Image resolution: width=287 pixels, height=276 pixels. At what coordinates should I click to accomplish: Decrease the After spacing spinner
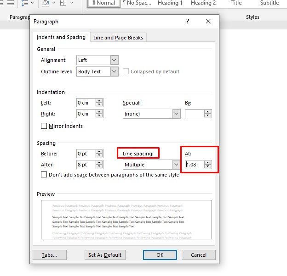tap(99, 167)
